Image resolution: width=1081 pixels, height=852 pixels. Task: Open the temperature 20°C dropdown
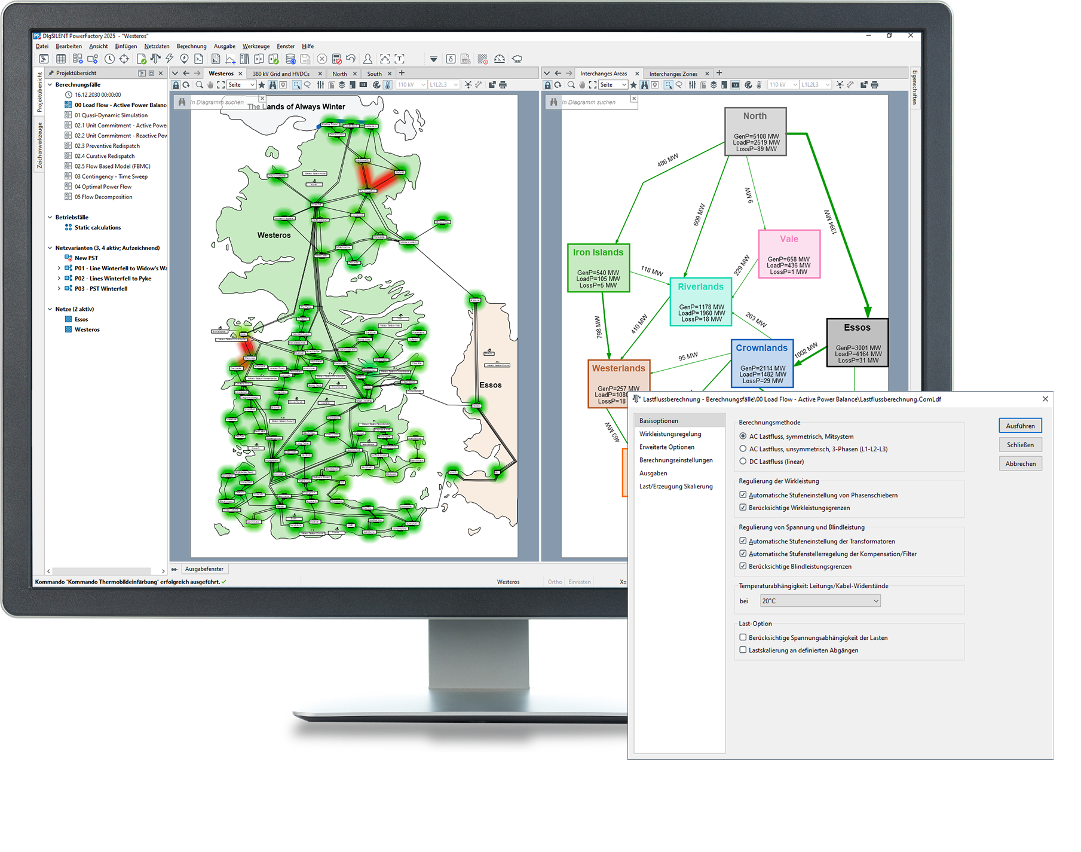(820, 601)
